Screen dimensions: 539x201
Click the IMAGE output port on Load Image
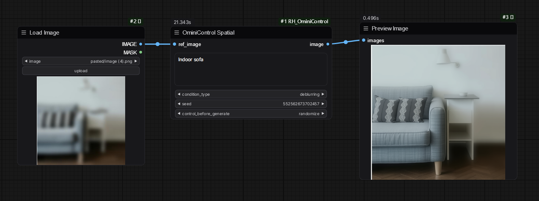141,44
